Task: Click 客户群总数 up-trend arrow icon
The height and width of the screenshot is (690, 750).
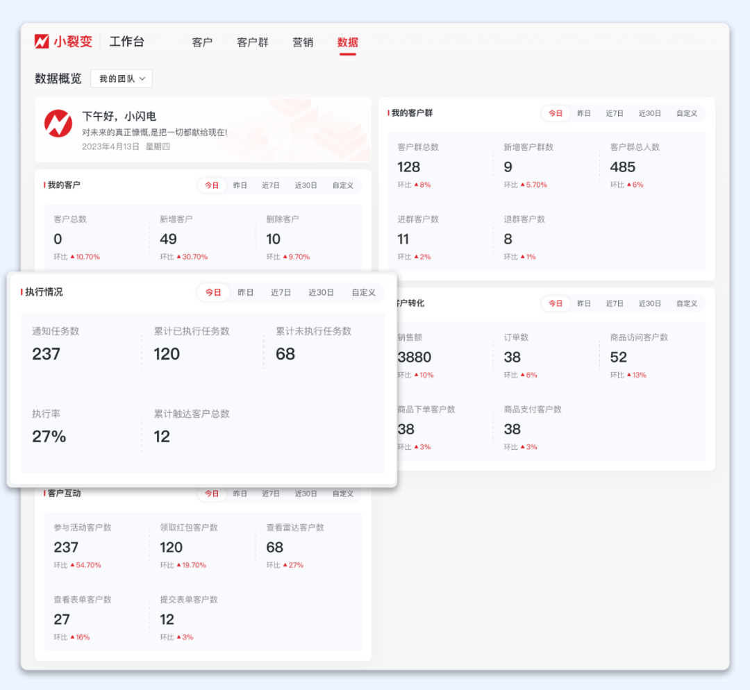Action: (x=417, y=185)
